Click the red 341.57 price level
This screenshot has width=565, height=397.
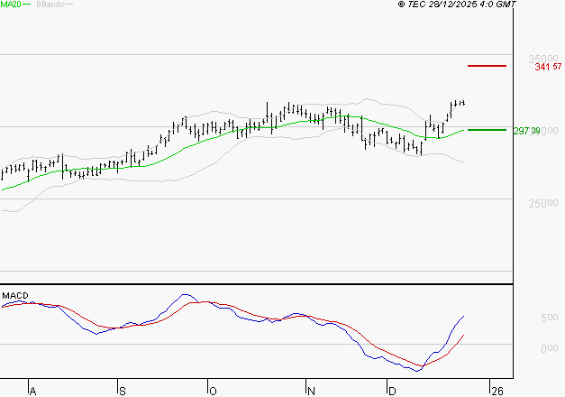coord(548,67)
